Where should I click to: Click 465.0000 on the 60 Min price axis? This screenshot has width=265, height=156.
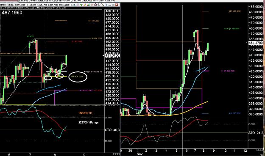(112, 38)
